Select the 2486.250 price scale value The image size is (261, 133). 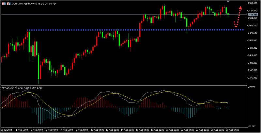(x=253, y=26)
